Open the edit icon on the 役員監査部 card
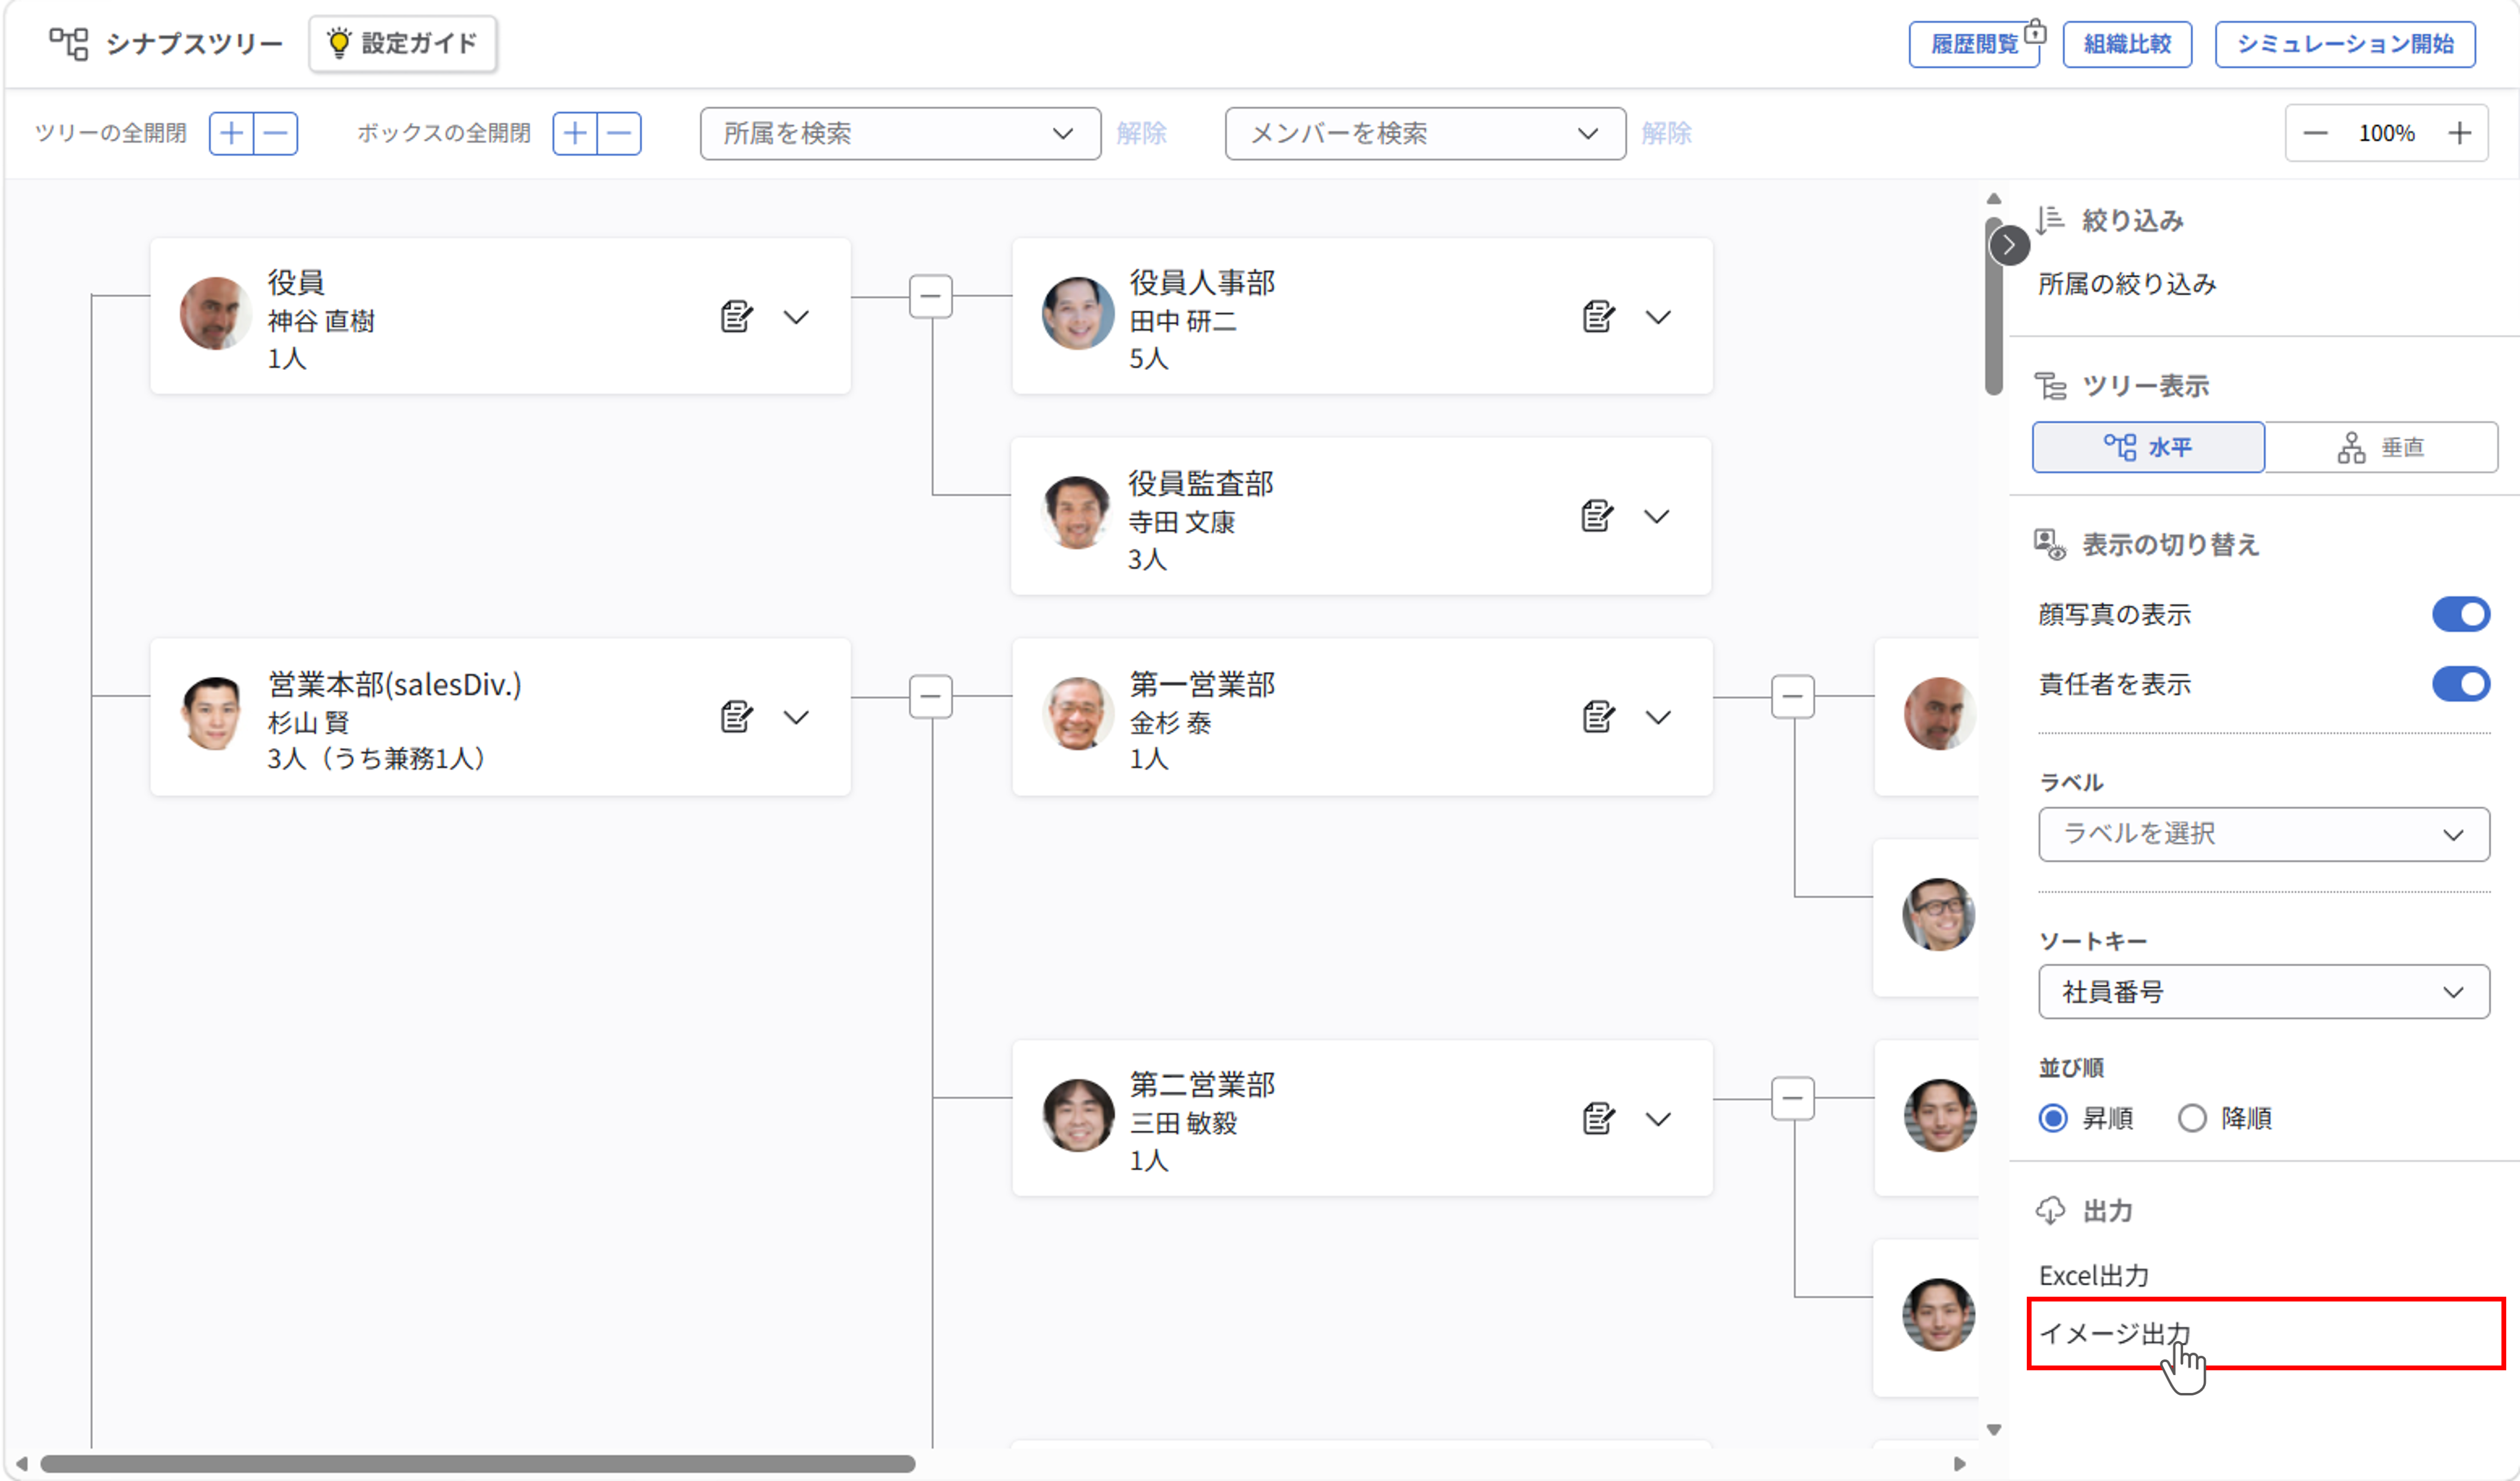This screenshot has height=1481, width=2520. click(1596, 516)
